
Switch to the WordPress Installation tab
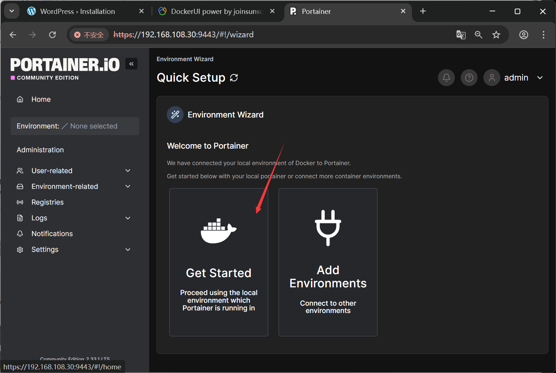(x=77, y=11)
